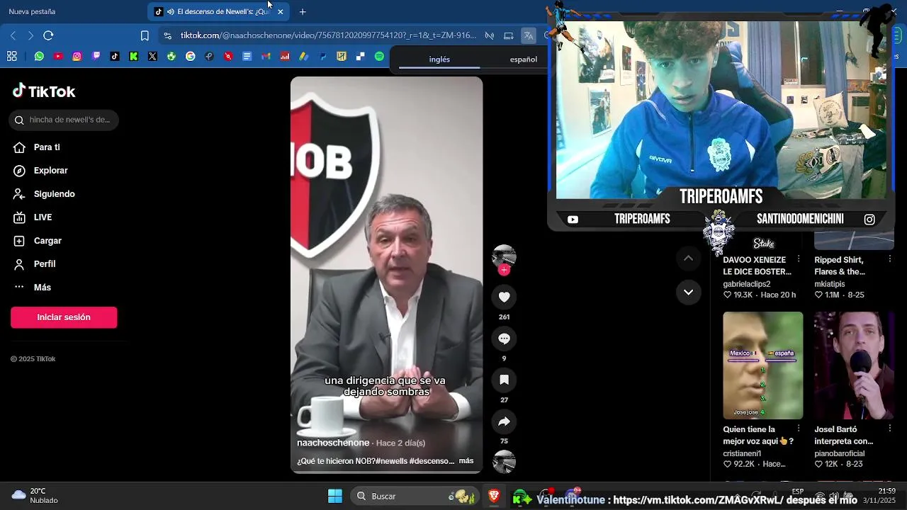The height and width of the screenshot is (510, 907).
Task: Select español translation language tab
Action: pos(524,59)
